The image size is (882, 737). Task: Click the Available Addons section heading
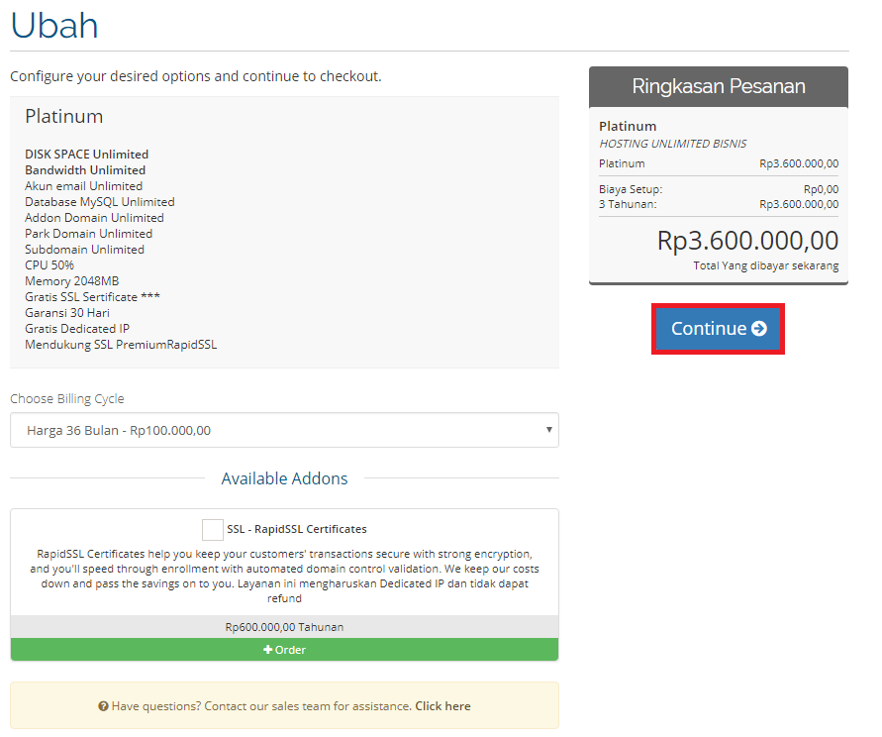coord(284,478)
